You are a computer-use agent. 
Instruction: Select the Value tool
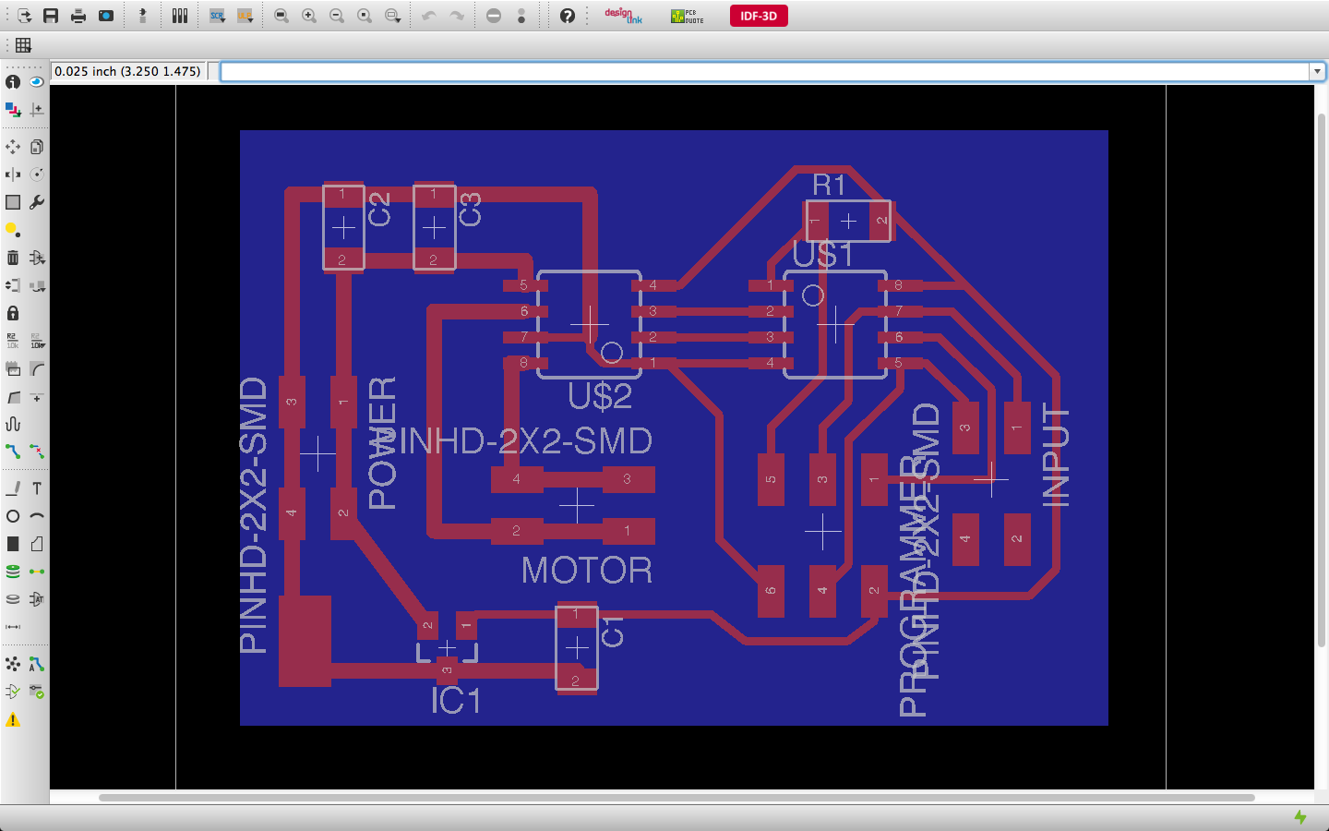37,341
